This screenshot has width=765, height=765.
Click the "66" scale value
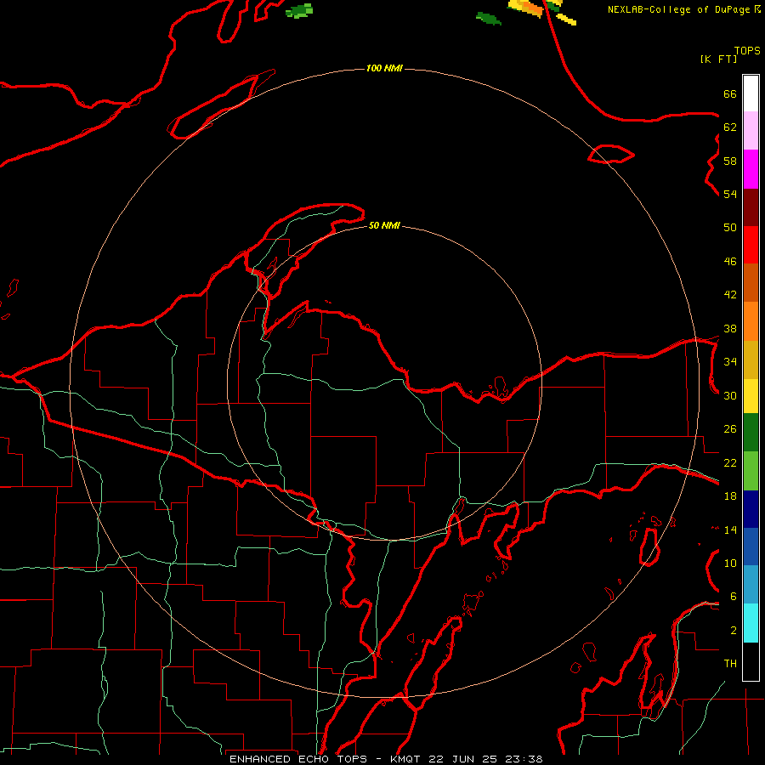(x=730, y=94)
